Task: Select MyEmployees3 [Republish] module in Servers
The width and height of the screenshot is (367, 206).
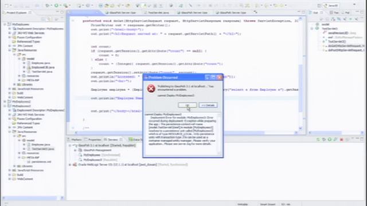Action: coord(98,160)
